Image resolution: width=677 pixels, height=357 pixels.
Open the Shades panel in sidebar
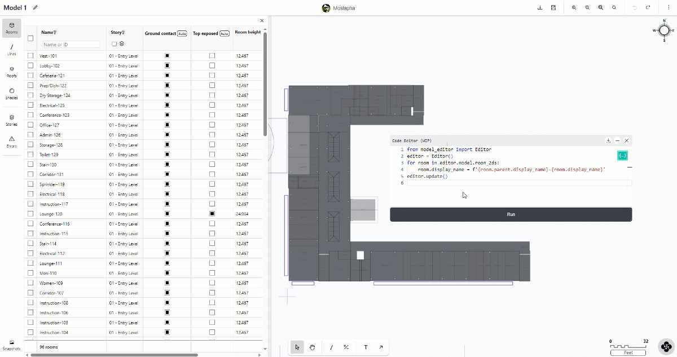12,94
